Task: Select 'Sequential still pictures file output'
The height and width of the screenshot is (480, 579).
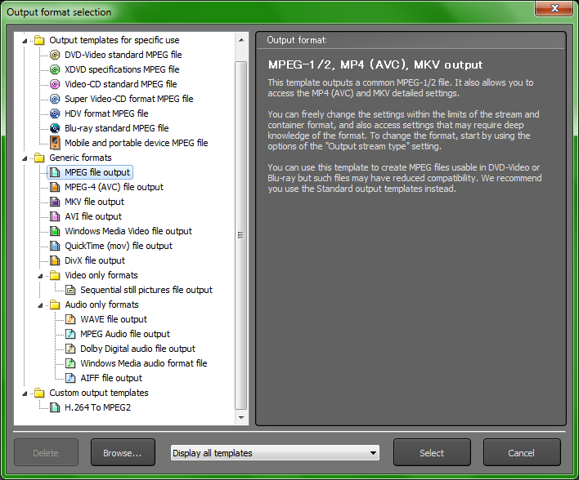Action: pos(146,290)
